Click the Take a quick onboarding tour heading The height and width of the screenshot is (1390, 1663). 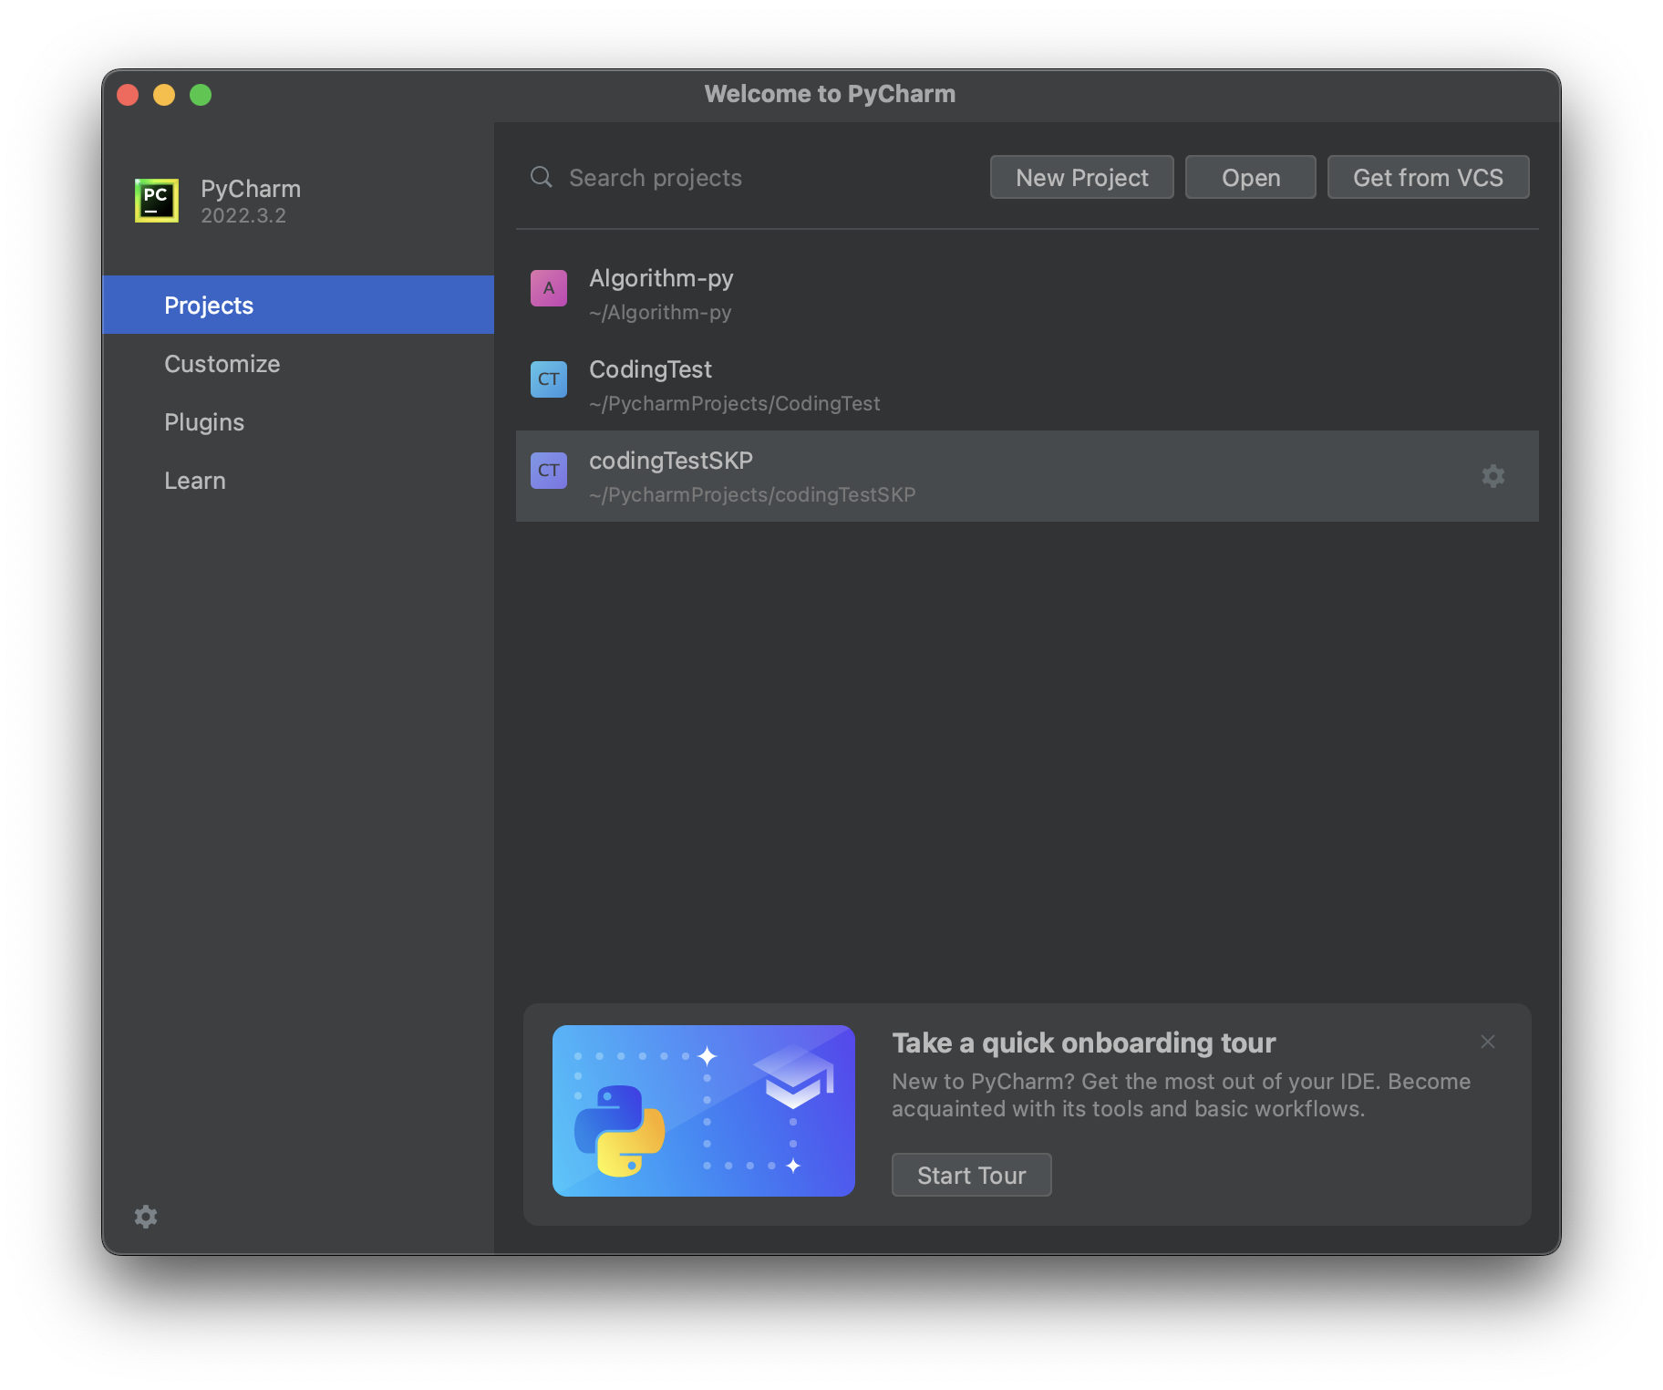pos(1084,1042)
